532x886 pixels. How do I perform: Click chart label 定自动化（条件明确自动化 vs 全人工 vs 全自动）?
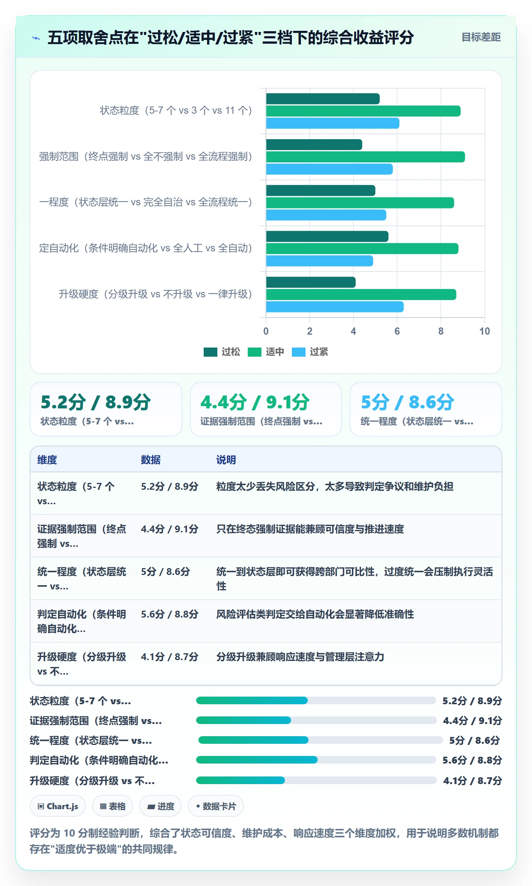pos(146,248)
